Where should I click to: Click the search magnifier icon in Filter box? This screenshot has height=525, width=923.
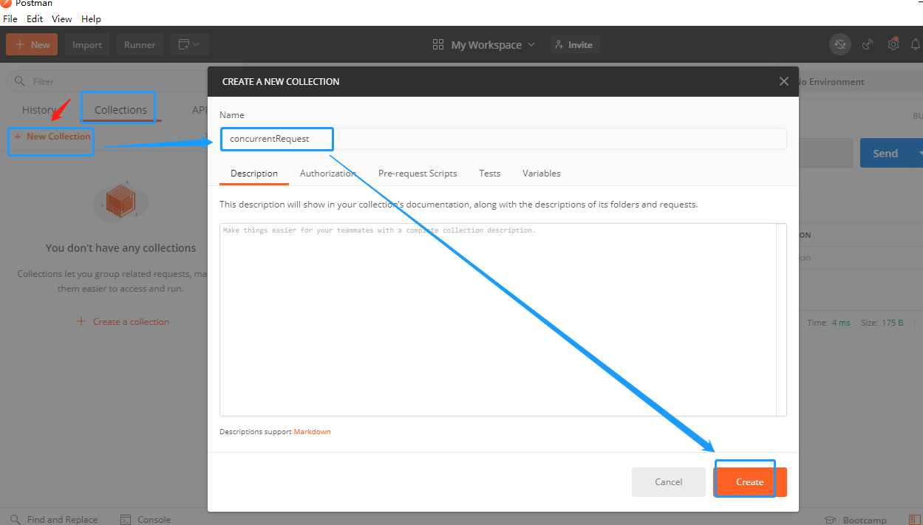click(x=20, y=81)
